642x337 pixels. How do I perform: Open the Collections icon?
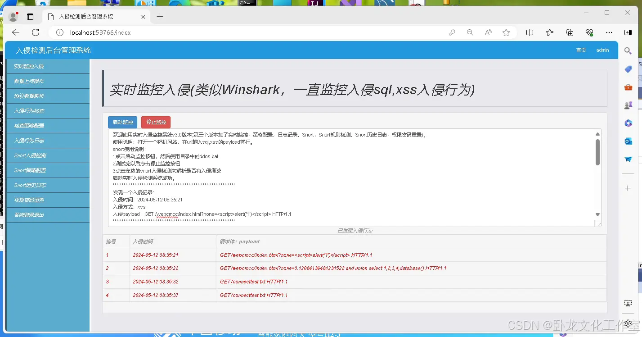(570, 32)
